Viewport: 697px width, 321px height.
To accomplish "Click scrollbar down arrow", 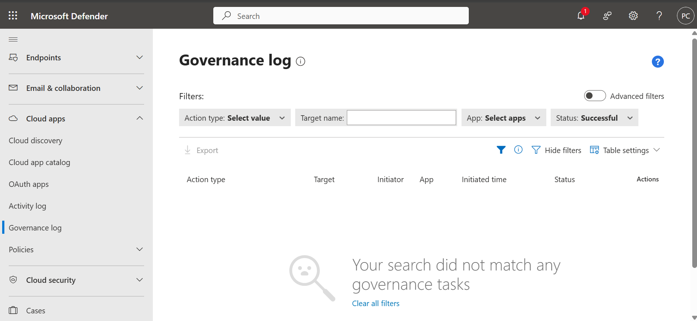I will [x=694, y=317].
